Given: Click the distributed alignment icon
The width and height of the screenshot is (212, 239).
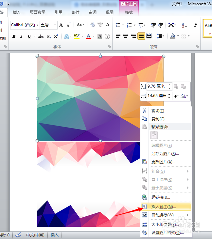Looking at the screenshot, I should pos(149,36).
